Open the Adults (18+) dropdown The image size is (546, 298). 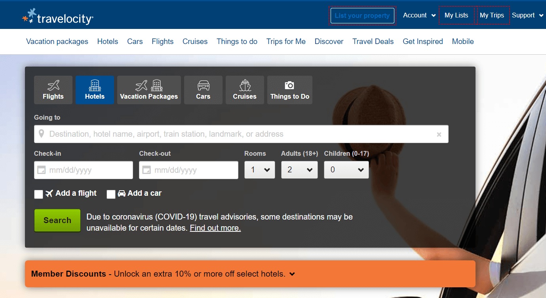click(299, 170)
